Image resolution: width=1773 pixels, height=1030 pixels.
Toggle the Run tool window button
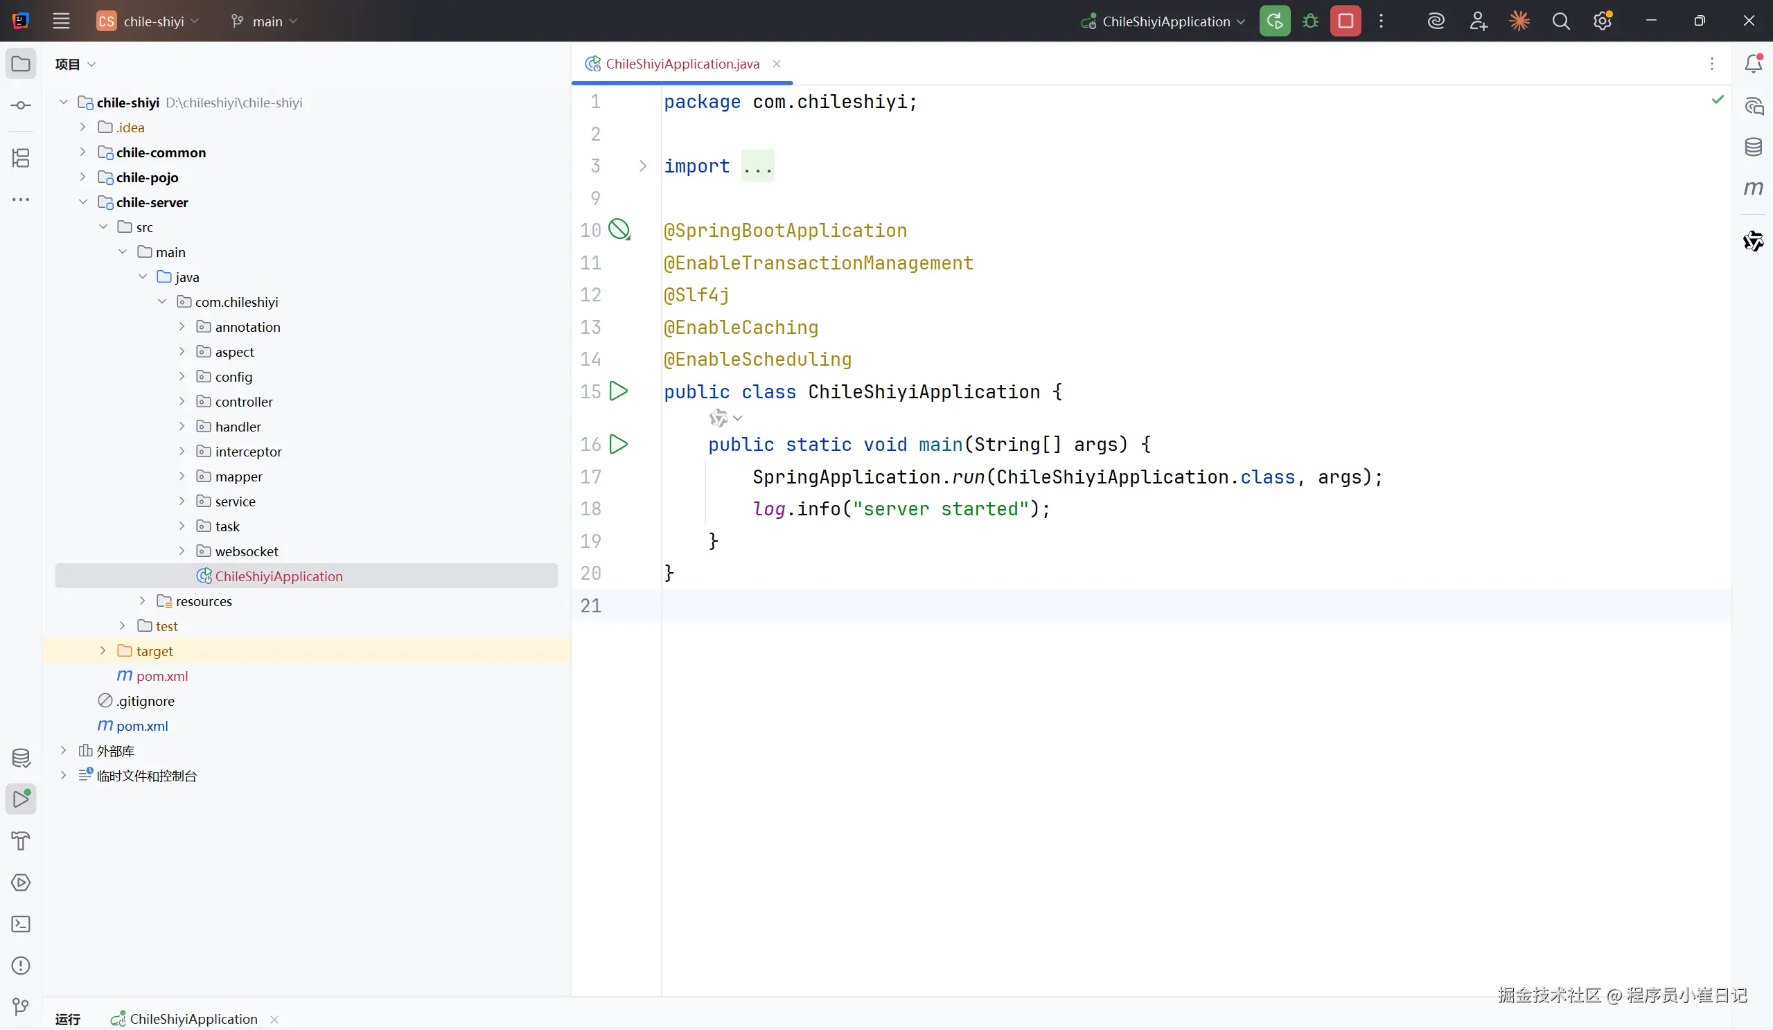click(21, 799)
